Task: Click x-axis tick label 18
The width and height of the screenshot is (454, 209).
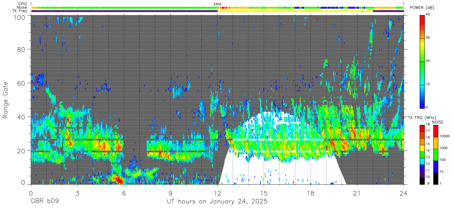Action: pos(311,193)
